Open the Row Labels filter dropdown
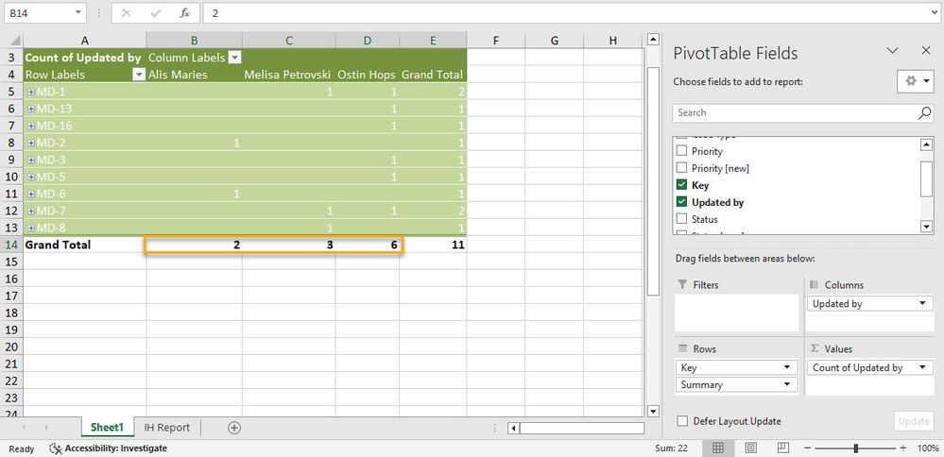The width and height of the screenshot is (944, 457). pos(139,75)
